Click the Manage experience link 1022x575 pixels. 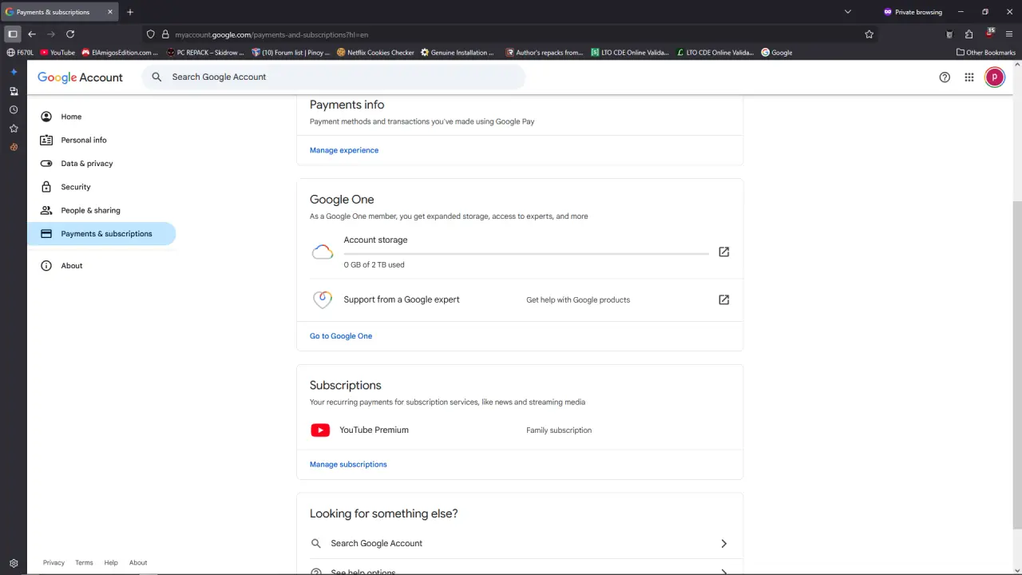344,150
